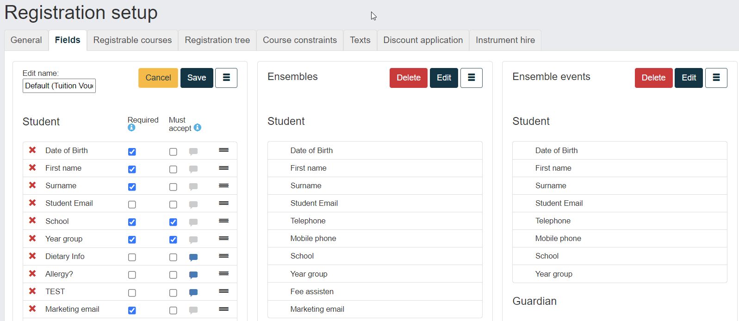Click the grey comment icon on School row

(193, 222)
